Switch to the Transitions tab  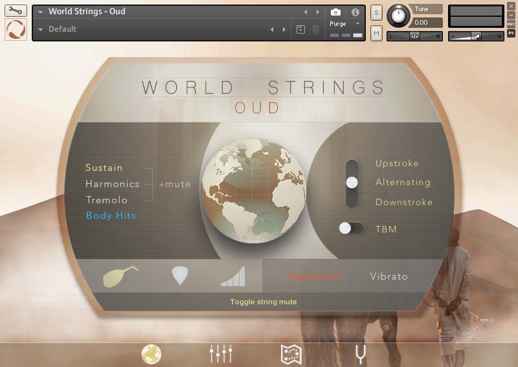point(314,276)
